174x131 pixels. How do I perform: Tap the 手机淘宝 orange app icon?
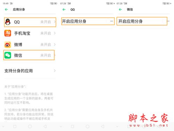[x=8, y=33]
